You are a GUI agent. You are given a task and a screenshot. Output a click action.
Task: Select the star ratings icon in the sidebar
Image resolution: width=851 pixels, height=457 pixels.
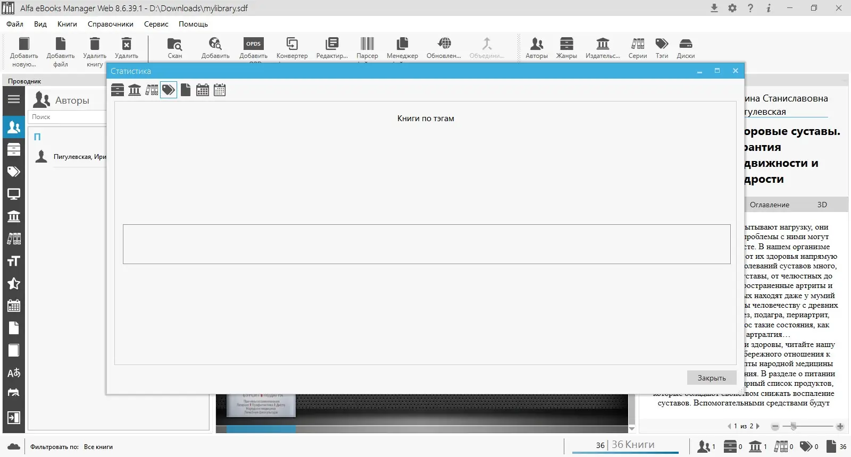14,283
